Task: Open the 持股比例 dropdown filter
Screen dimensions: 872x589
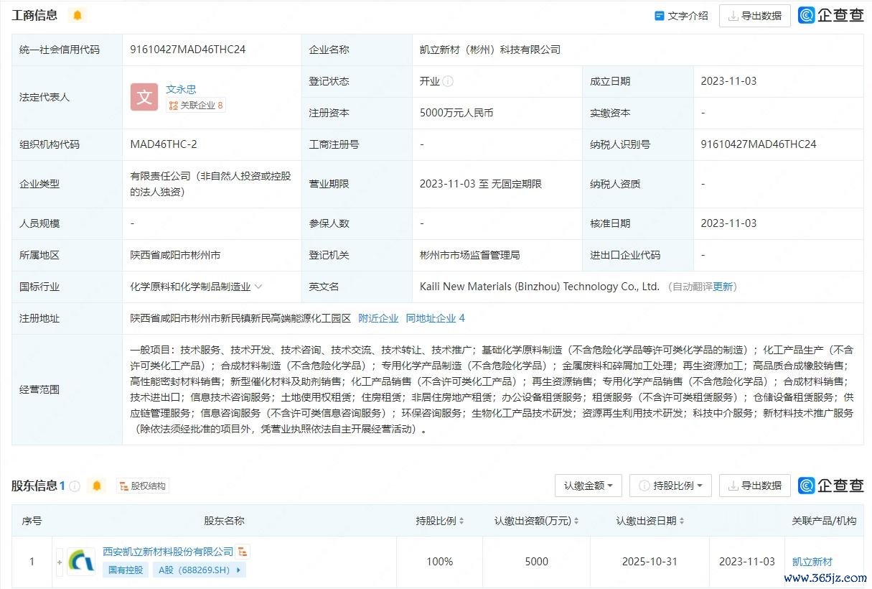Action: click(x=670, y=486)
